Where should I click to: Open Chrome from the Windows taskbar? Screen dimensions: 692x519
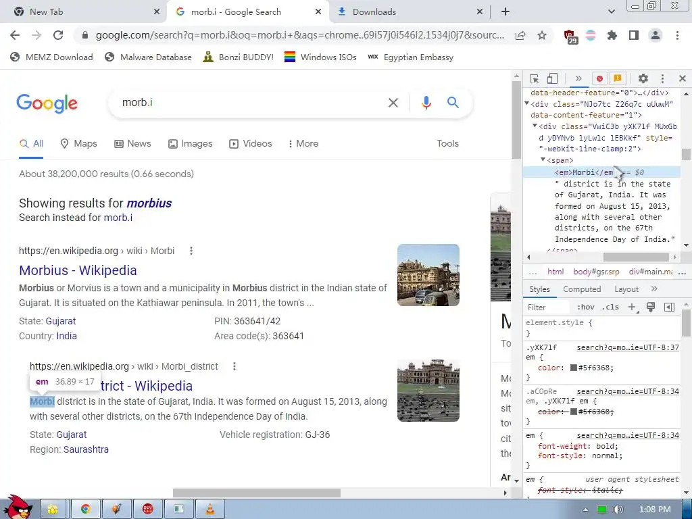(86, 510)
